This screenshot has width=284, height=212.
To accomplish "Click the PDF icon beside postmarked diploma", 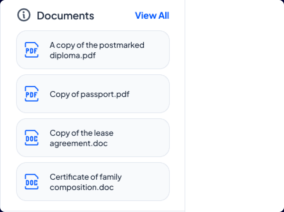I will [x=31, y=50].
